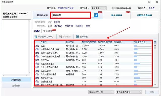
Task: Click recommended bid 5.86 cell
Action: pyautogui.click(x=116, y=71)
